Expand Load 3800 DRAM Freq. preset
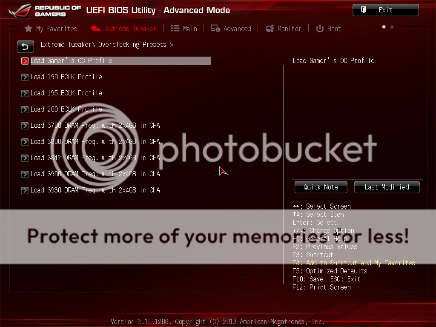Image resolution: width=436 pixels, height=327 pixels. tap(95, 142)
